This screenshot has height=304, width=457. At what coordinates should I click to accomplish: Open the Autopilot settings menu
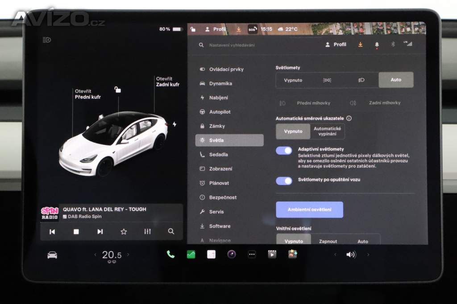click(220, 112)
